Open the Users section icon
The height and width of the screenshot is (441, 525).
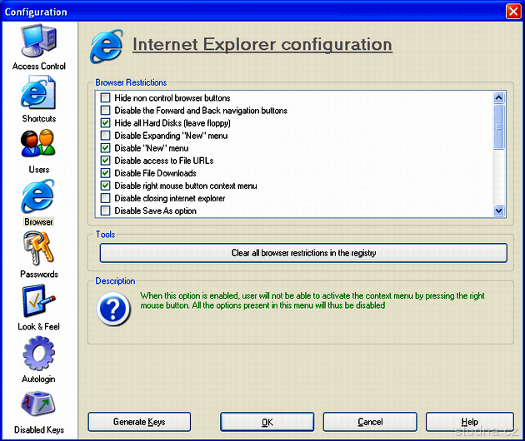pyautogui.click(x=38, y=146)
